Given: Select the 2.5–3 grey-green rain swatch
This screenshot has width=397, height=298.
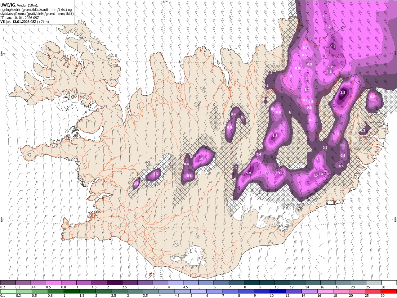Looking at the screenshot, I should pos(119,291).
